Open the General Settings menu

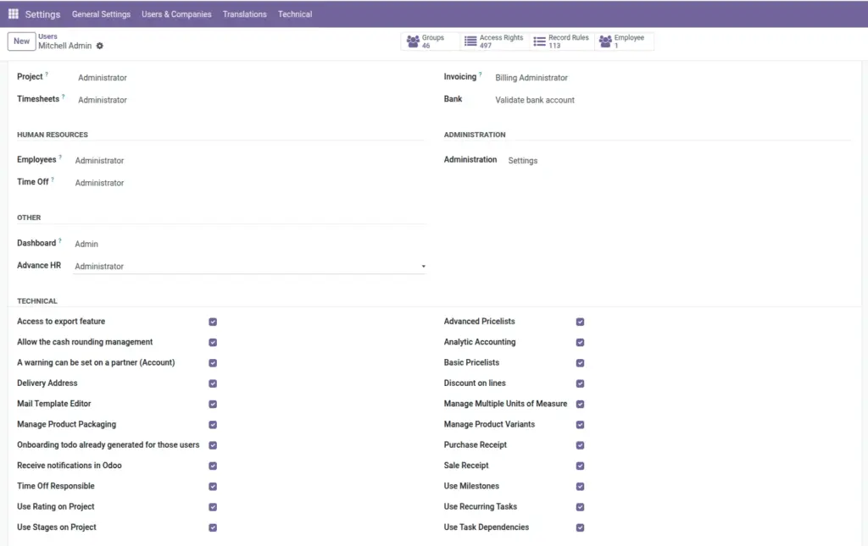click(x=102, y=14)
